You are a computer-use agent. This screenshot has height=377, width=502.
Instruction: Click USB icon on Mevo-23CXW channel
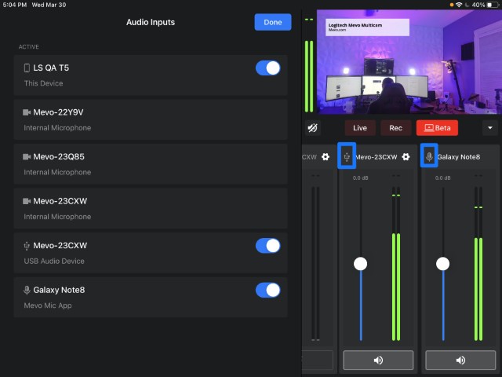tap(347, 156)
